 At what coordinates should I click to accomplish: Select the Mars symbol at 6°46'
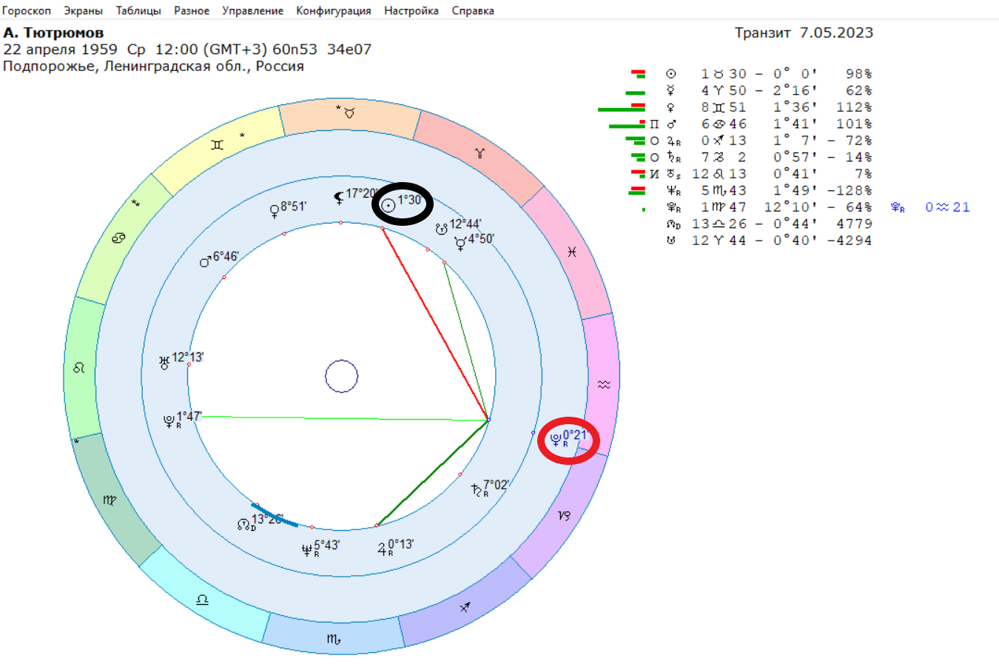coord(206,261)
